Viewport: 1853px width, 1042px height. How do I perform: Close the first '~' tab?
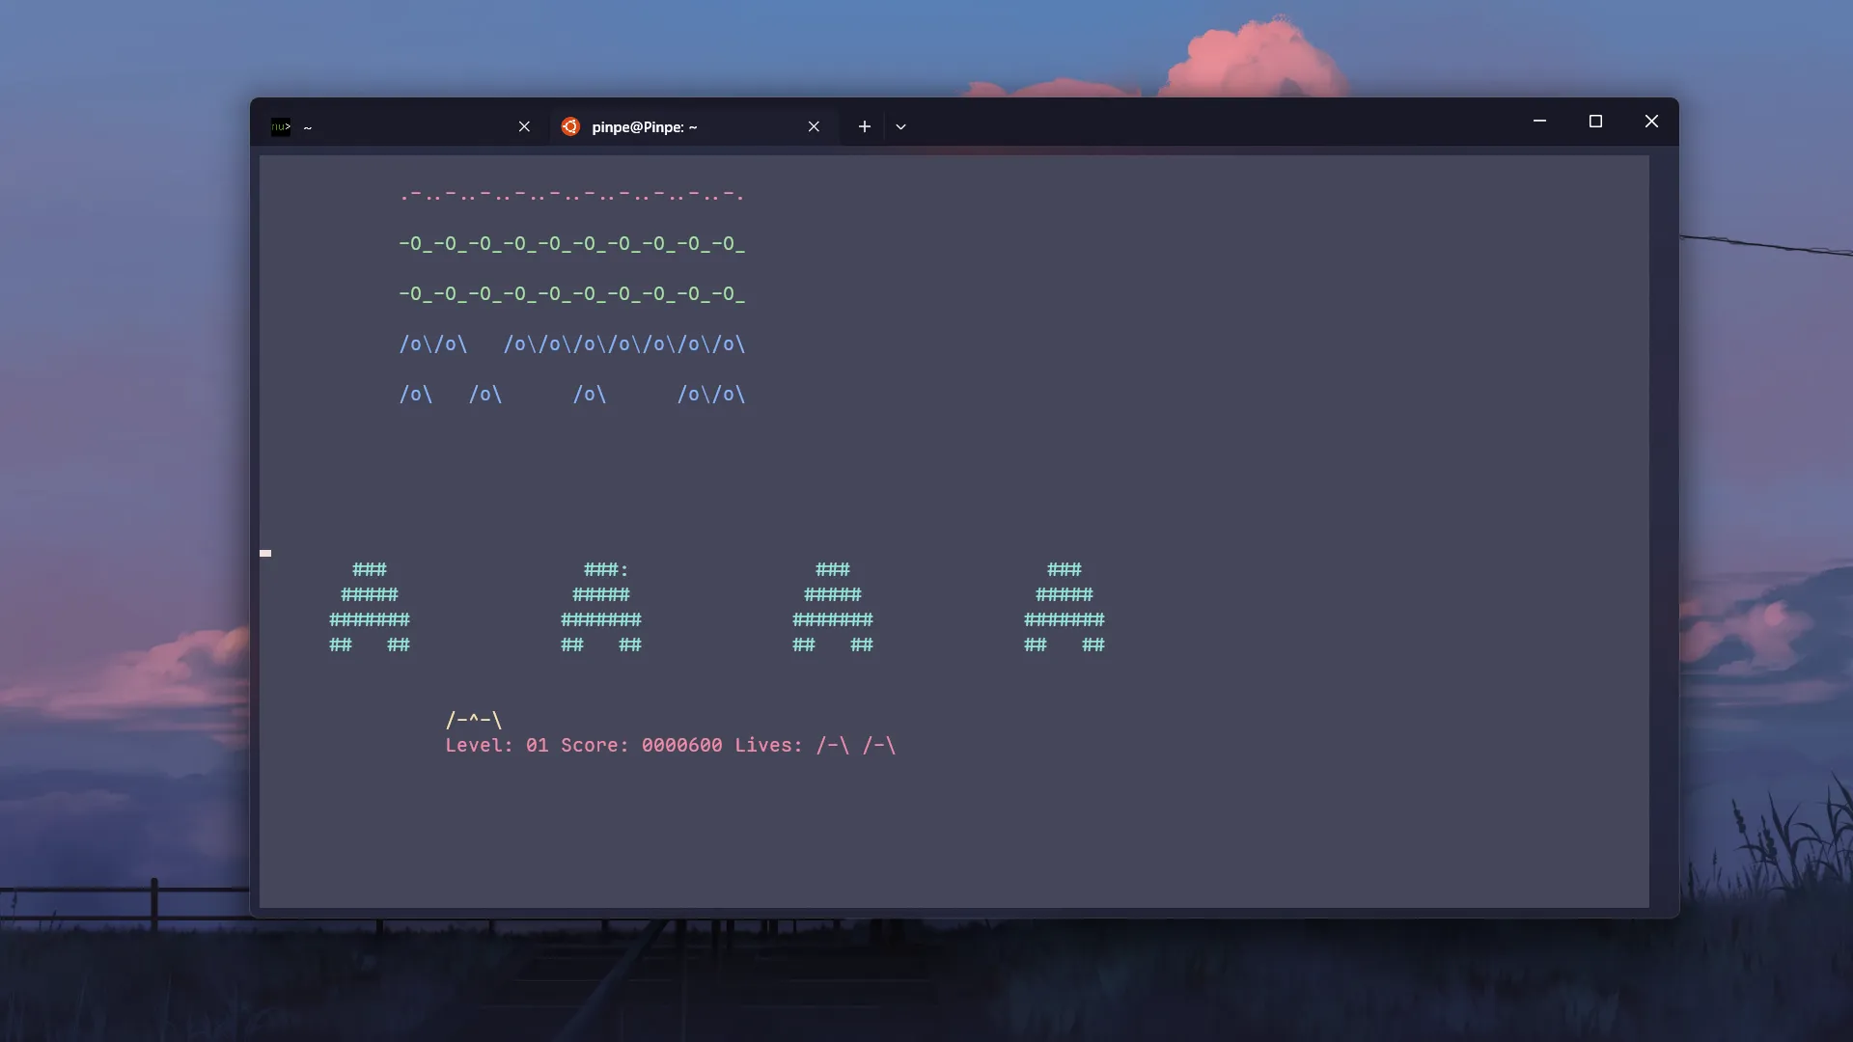pos(524,126)
